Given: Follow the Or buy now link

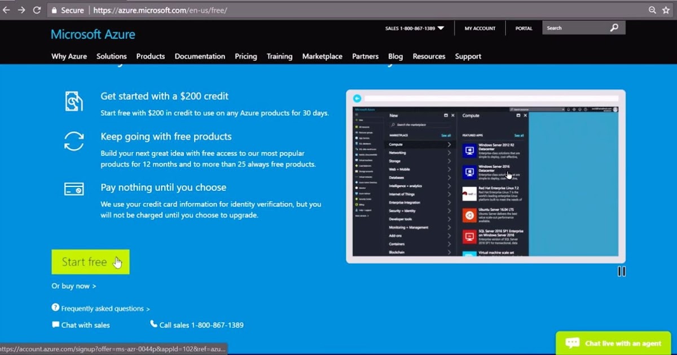Looking at the screenshot, I should pyautogui.click(x=73, y=286).
